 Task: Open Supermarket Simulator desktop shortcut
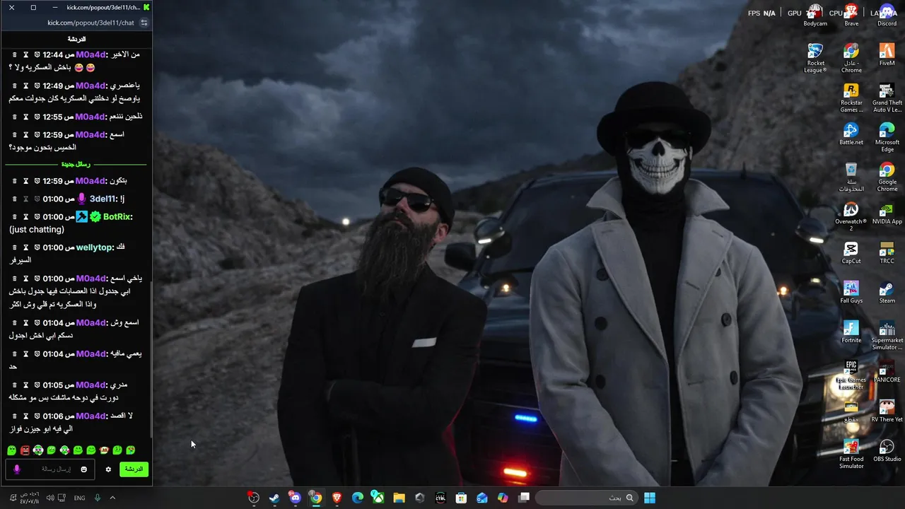tap(887, 335)
